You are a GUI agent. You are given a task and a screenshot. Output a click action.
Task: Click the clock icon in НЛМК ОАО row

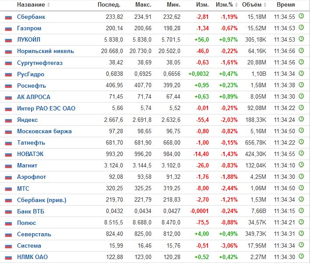(301, 256)
